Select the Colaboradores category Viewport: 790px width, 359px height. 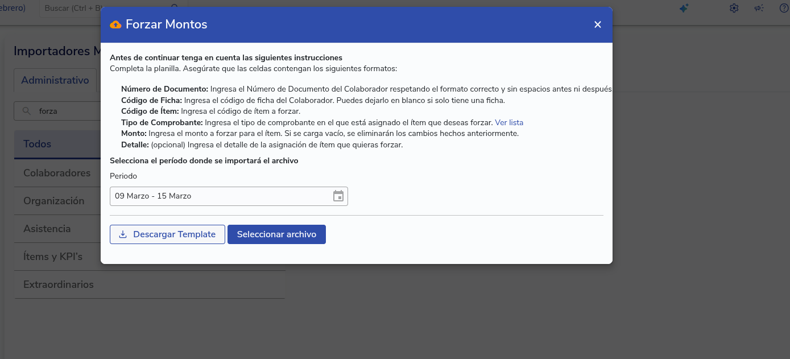pyautogui.click(x=57, y=173)
